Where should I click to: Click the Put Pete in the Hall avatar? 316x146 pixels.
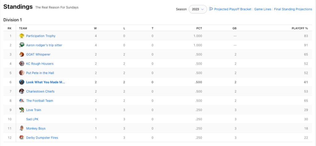[22, 73]
